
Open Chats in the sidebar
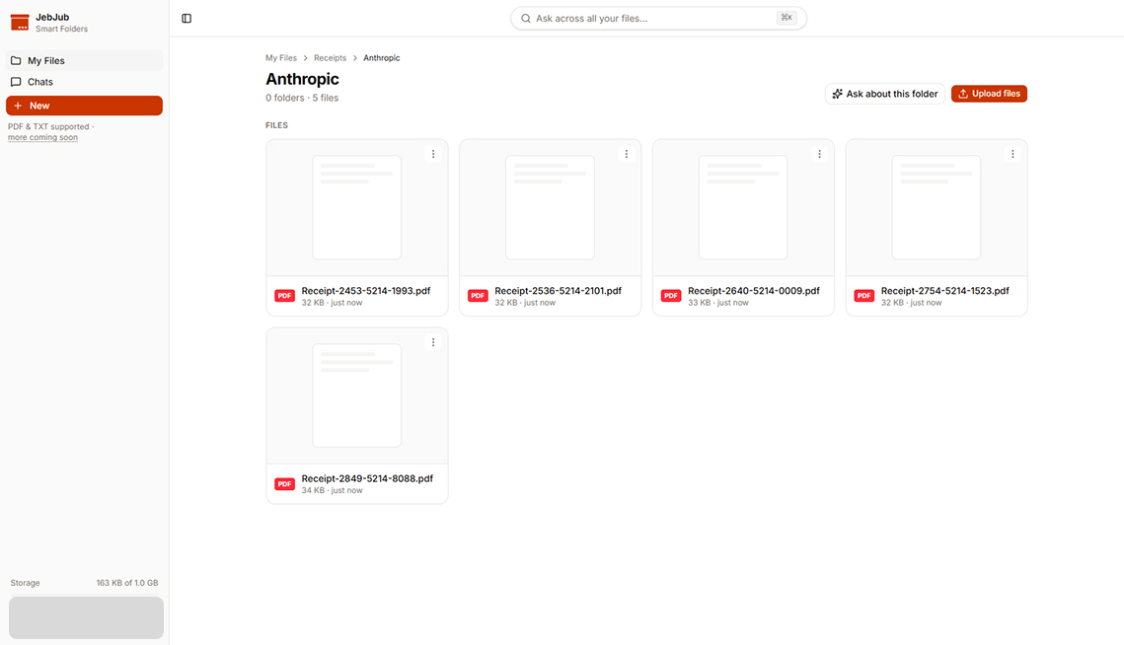pos(85,82)
